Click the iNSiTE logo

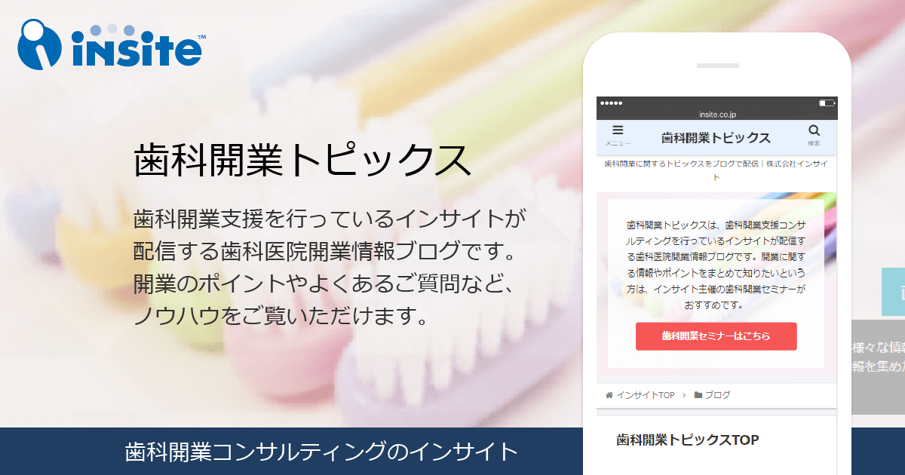point(111,45)
